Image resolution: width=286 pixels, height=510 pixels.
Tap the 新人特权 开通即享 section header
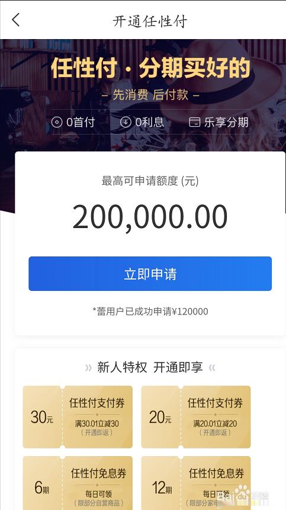click(x=150, y=368)
